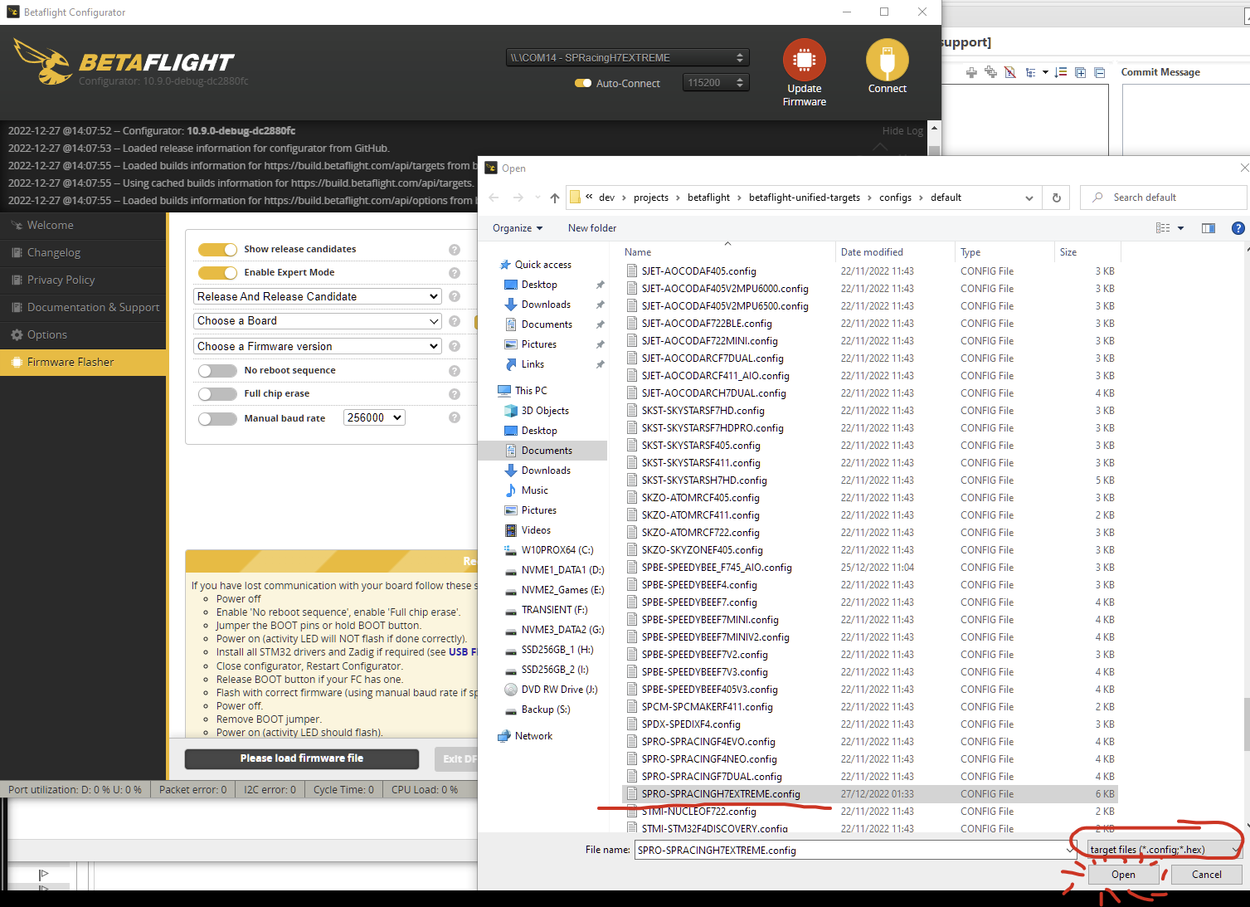Enable the Full chip erase toggle
Viewport: 1250px width, 907px height.
217,393
